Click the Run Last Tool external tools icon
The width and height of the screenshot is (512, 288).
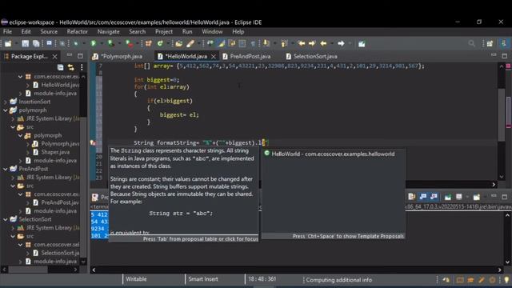130,43
